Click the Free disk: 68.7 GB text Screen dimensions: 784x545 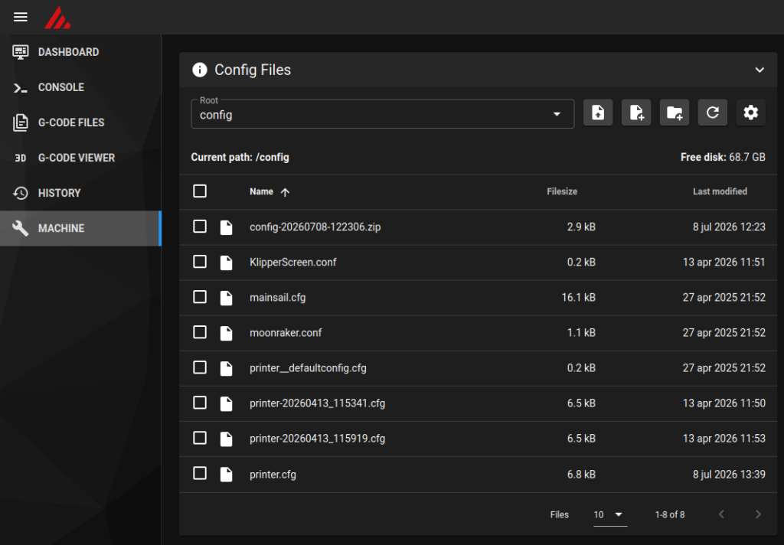[x=723, y=157]
